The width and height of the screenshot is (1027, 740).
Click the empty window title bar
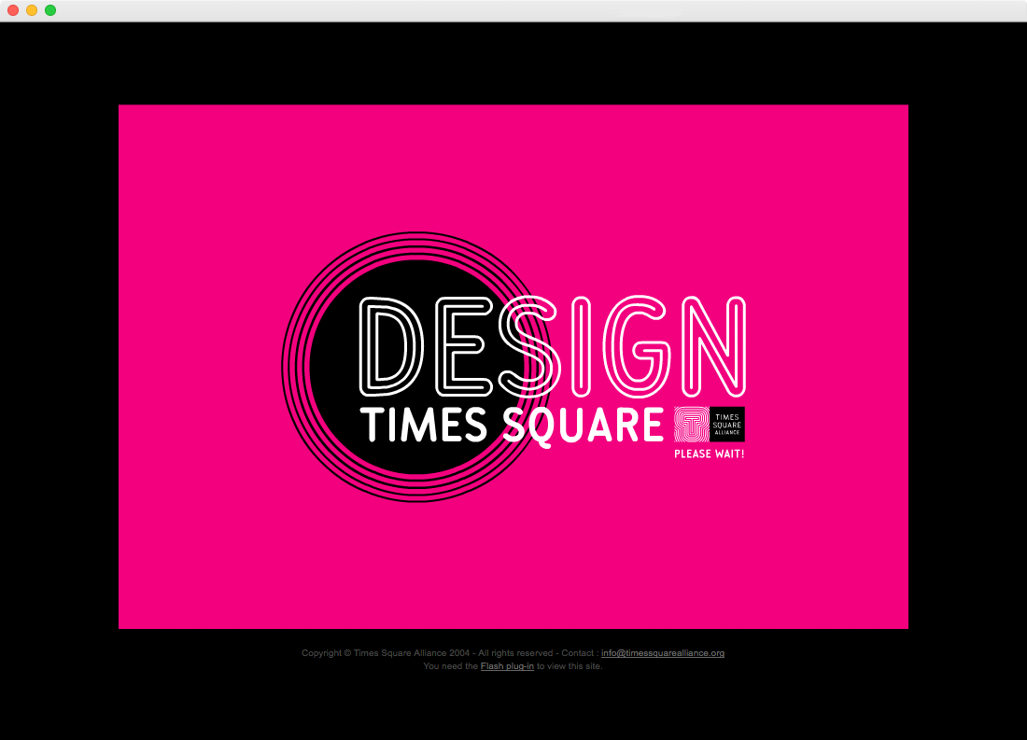pos(513,10)
